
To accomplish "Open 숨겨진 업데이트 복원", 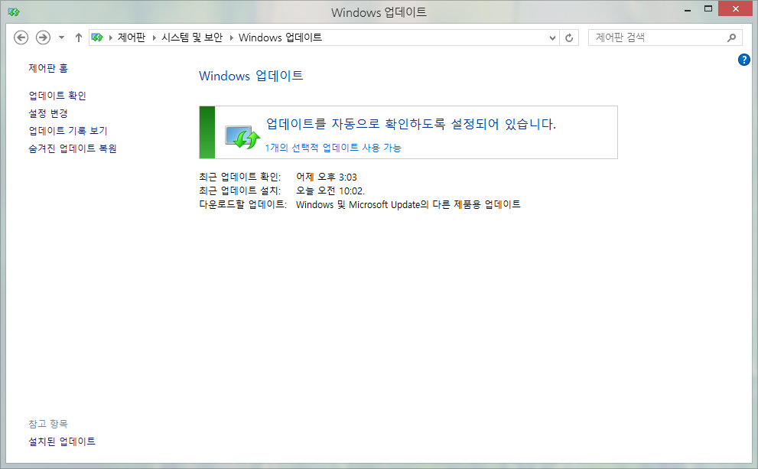I will pos(73,148).
